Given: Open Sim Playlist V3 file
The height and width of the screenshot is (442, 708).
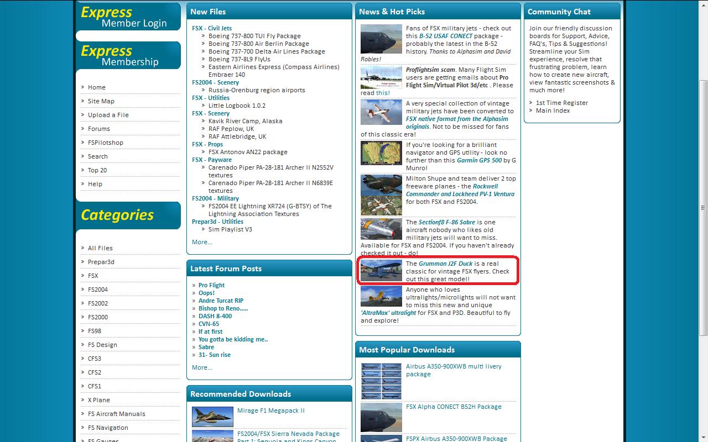Looking at the screenshot, I should 230,229.
